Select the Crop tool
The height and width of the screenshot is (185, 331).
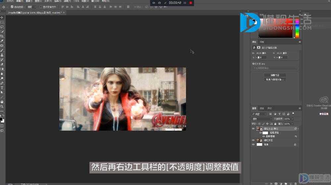[x=2, y=36]
